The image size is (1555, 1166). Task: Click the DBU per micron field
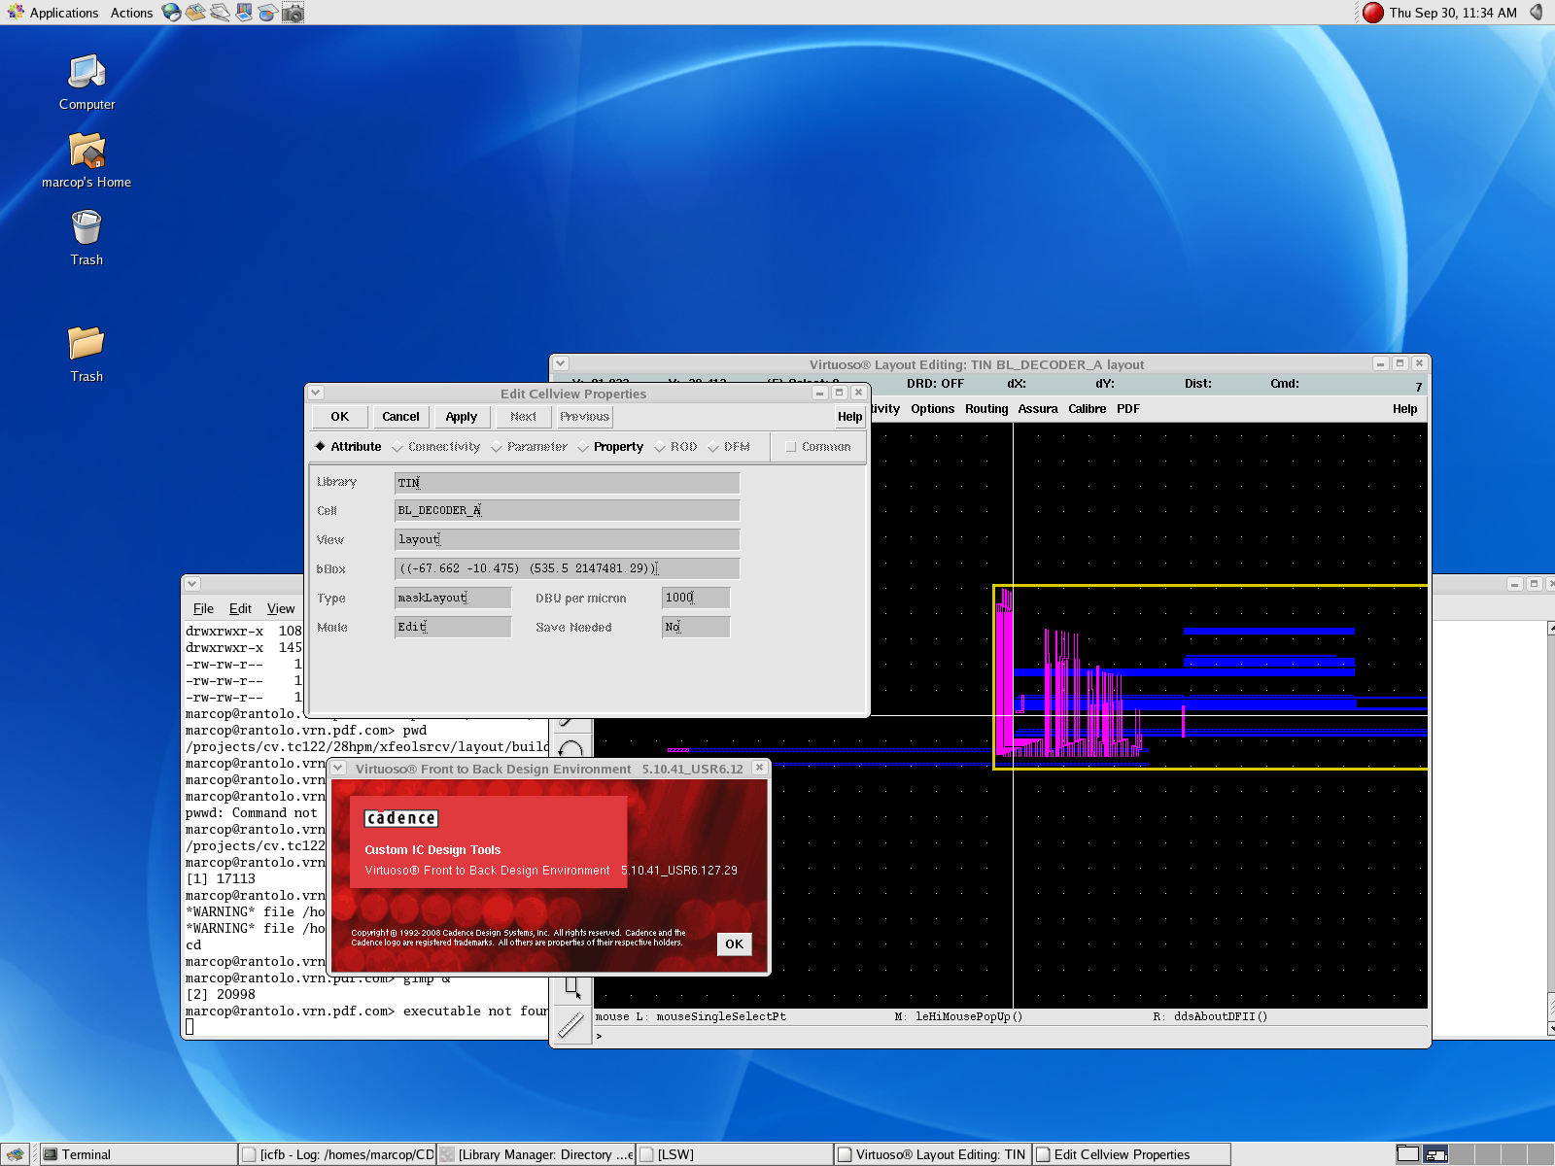(696, 598)
